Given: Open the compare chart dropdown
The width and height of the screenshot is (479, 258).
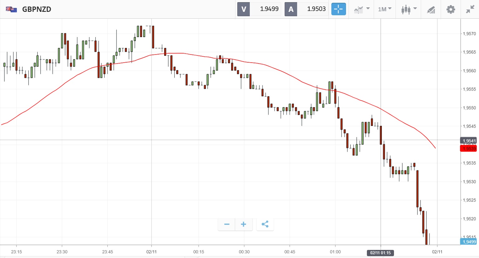Looking at the screenshot, I should coord(362,9).
